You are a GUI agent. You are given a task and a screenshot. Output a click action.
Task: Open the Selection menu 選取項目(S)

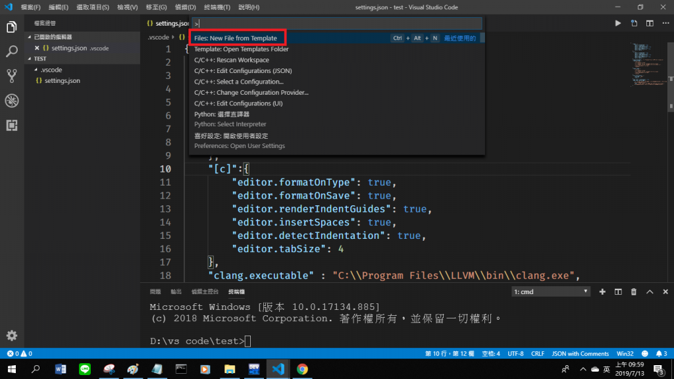point(92,7)
